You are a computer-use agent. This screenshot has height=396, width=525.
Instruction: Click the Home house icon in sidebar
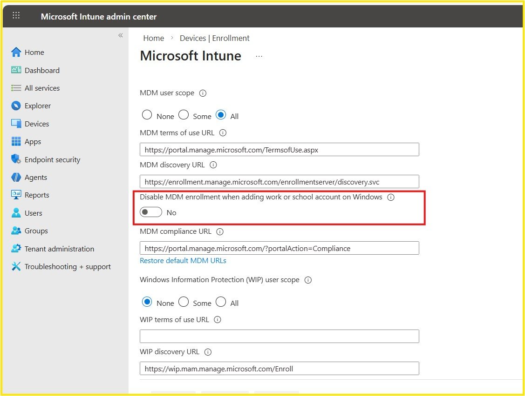(16, 52)
